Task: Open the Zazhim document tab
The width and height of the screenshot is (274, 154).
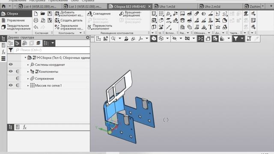Action: (x=253, y=6)
